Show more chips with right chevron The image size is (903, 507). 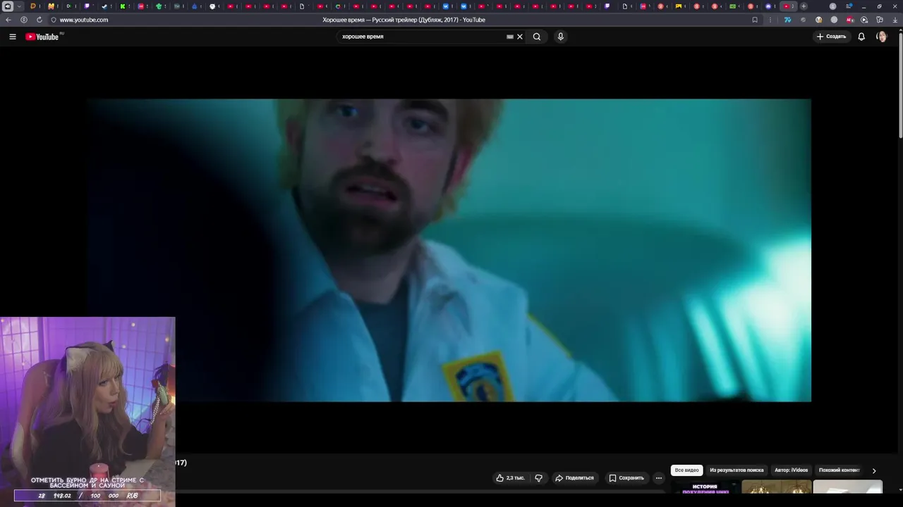(874, 470)
